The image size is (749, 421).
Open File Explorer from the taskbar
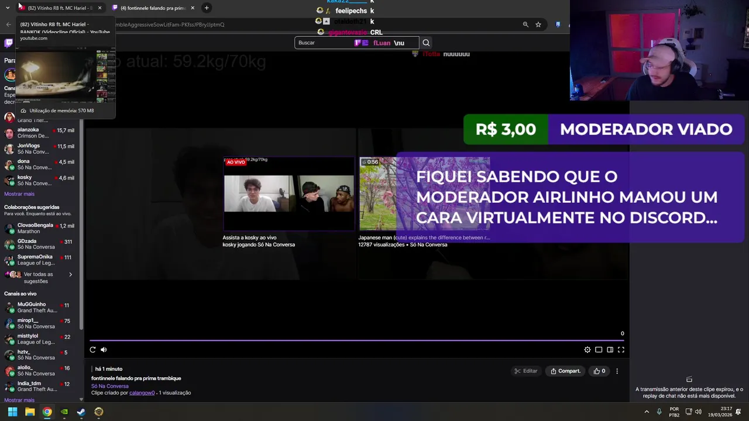[x=30, y=412]
